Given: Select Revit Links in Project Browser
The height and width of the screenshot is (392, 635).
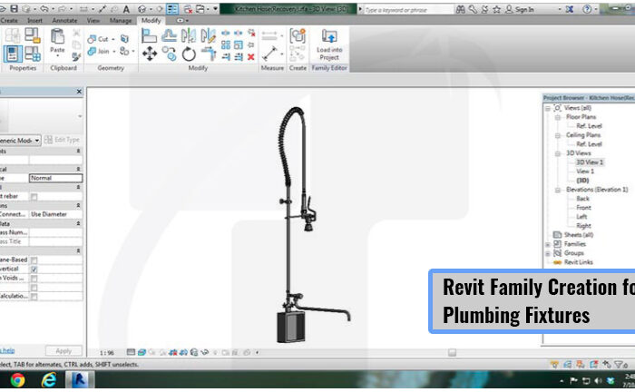Looking at the screenshot, I should pyautogui.click(x=579, y=262).
